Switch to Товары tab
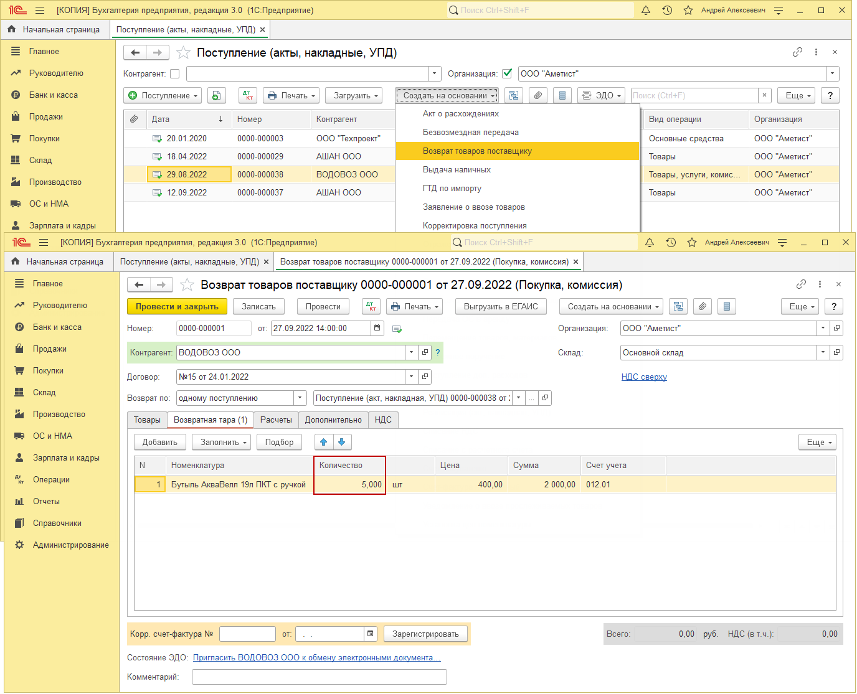857x694 pixels. pyautogui.click(x=147, y=420)
